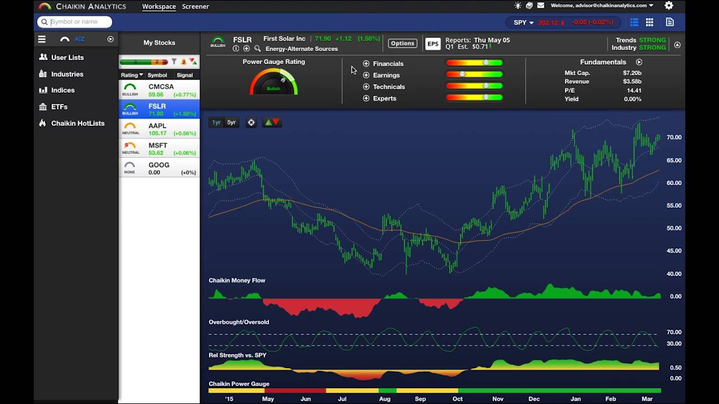Viewport: 719px width, 404px height.
Task: Switch to the Screener tab
Action: 195,6
